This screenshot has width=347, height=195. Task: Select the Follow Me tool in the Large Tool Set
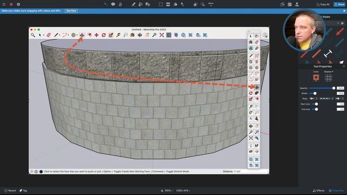pos(256,93)
